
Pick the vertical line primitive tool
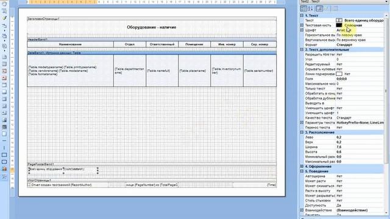click(4, 148)
